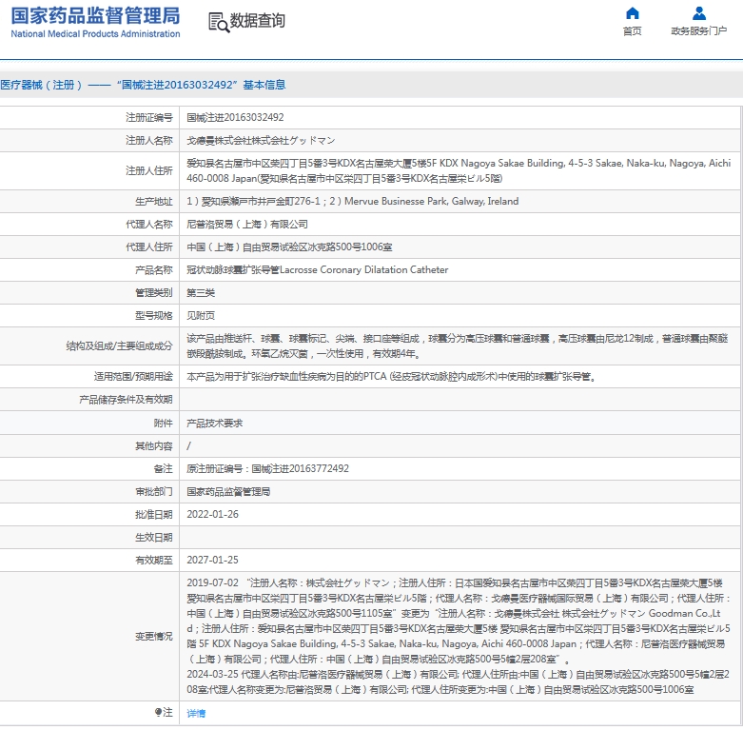Click the 产品名称 row label
This screenshot has height=730, width=743.
click(153, 270)
